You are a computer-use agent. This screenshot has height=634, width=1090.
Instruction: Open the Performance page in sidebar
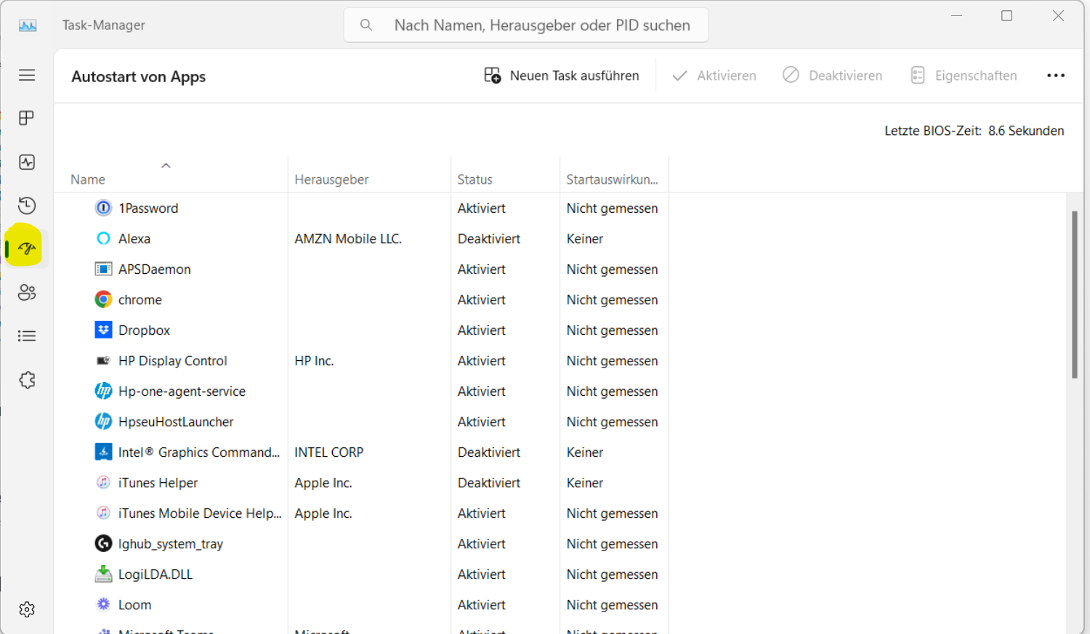(27, 162)
